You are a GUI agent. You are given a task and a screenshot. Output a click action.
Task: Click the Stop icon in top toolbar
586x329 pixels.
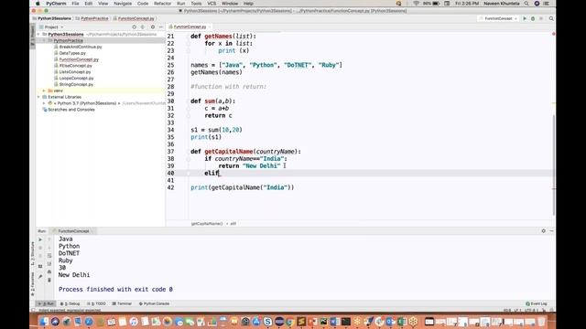click(541, 18)
